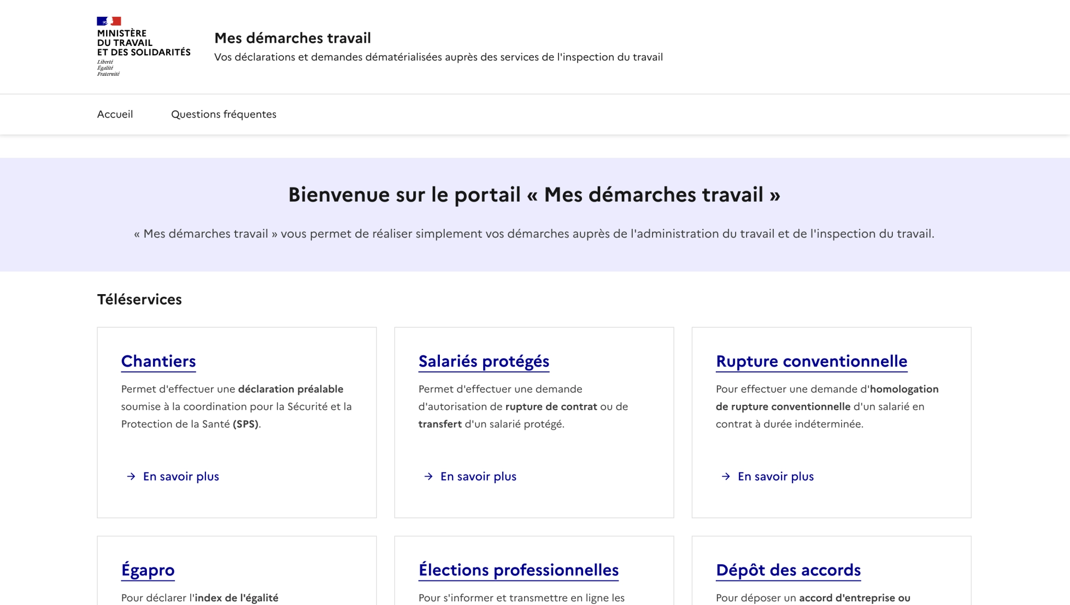Go to the Égapro teleservice
Viewport: 1070px width, 605px height.
[148, 570]
